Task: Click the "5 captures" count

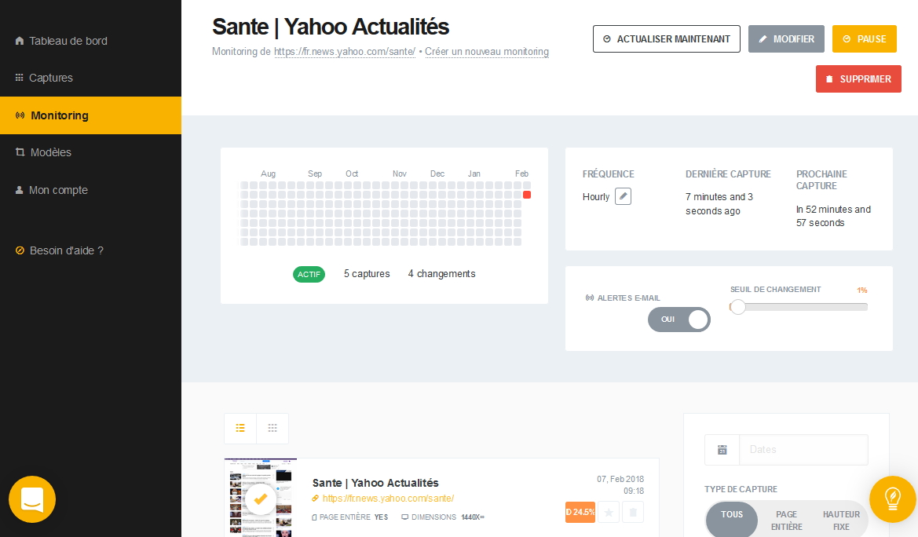Action: pos(367,274)
